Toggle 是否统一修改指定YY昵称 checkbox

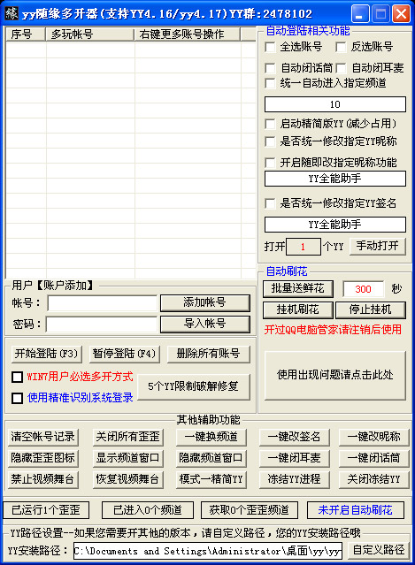[270, 141]
